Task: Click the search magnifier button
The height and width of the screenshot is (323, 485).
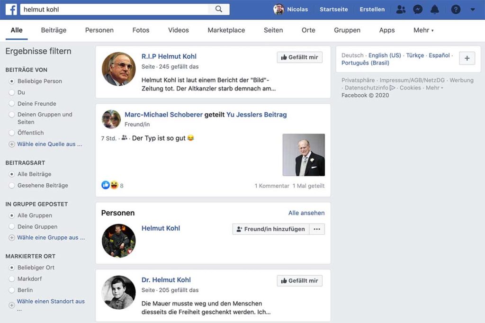Action: (x=218, y=9)
